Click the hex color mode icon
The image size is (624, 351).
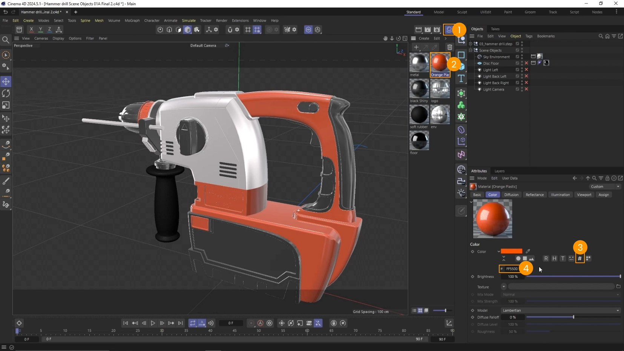[x=580, y=258]
